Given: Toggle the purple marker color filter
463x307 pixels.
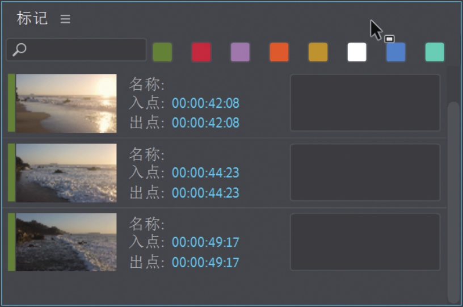Looking at the screenshot, I should [240, 52].
